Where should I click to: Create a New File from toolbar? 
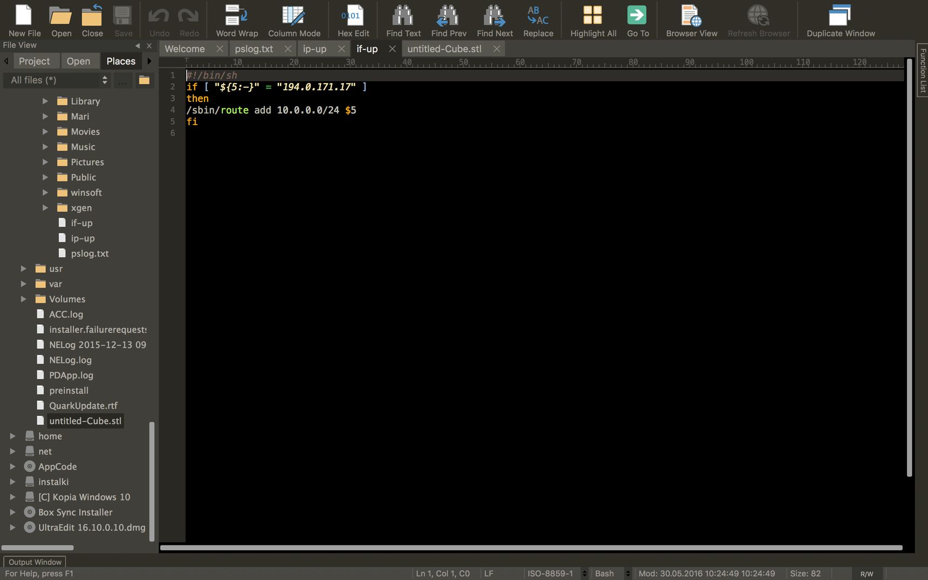click(x=24, y=21)
